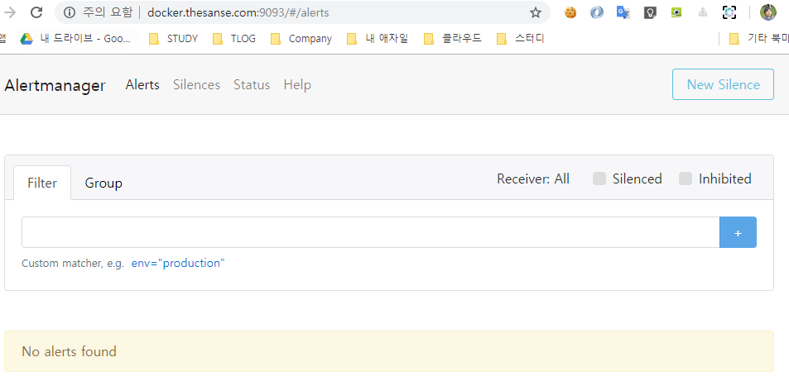
Task: Bookmark this page with the star icon
Action: pyautogui.click(x=536, y=12)
